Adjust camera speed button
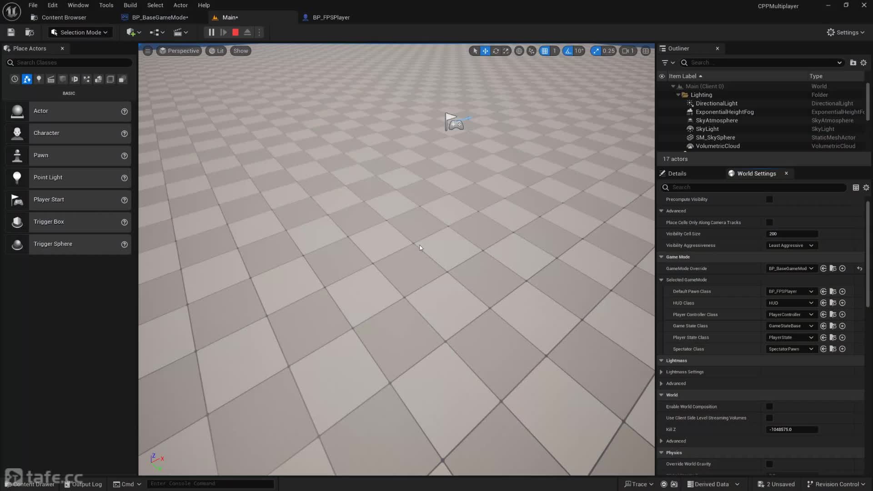The image size is (873, 491). 628,51
